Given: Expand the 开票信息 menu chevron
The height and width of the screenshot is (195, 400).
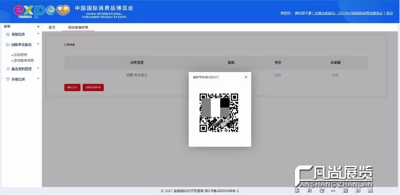Looking at the screenshot, I should (39, 79).
